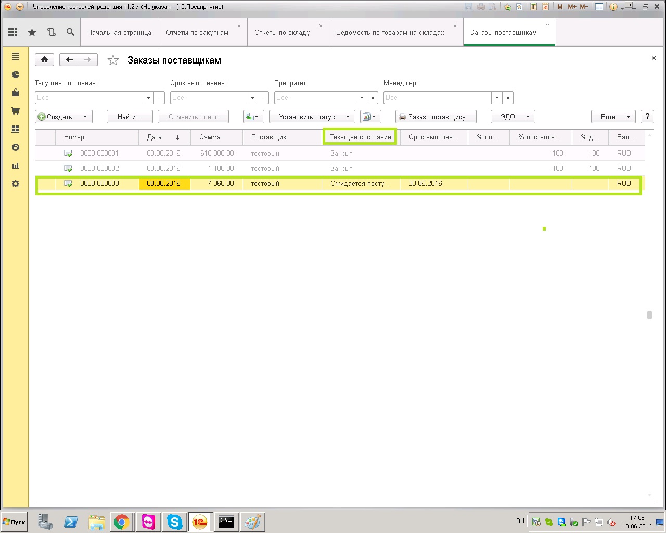Open the history icon in top panel
Screen dimensions: 666x533
(51, 32)
